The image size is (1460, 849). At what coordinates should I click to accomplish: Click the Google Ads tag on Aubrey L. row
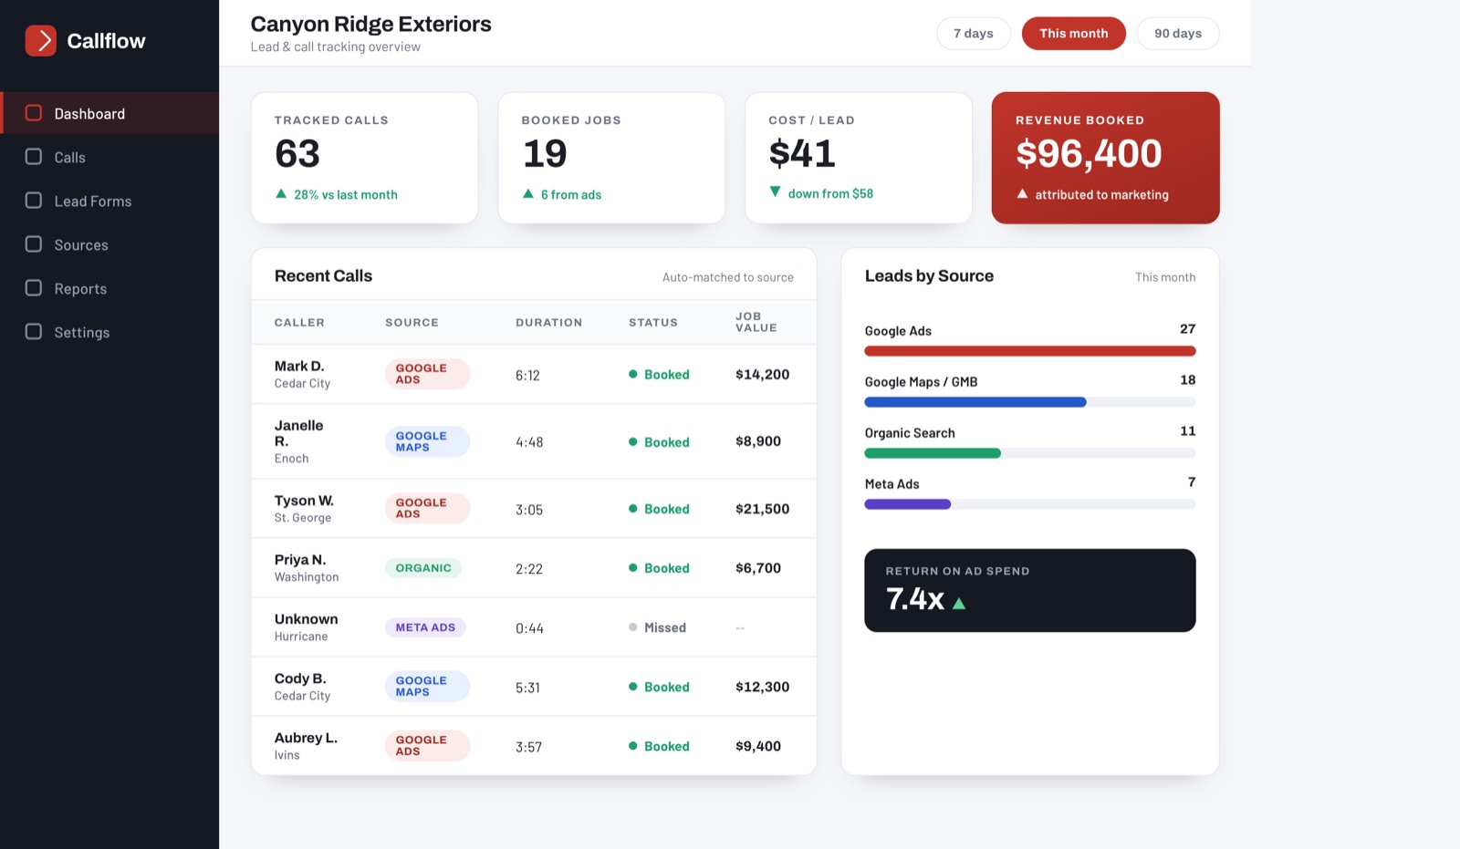coord(427,745)
